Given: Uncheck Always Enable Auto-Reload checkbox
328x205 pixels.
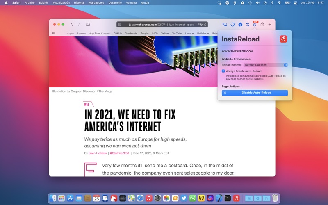Looking at the screenshot, I should coord(223,71).
